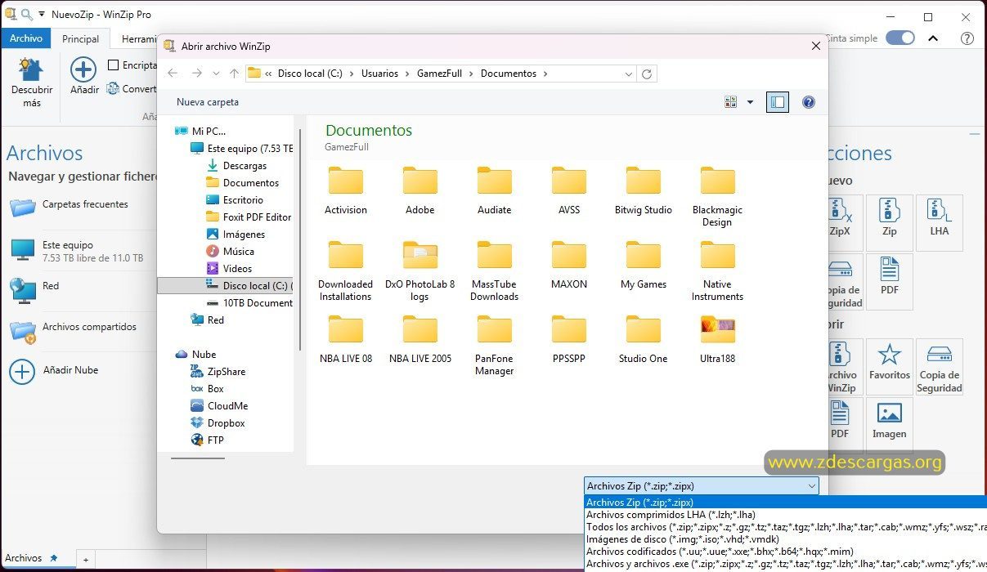Open the file type filter combo box
Screen dimensions: 987x572
[701, 486]
